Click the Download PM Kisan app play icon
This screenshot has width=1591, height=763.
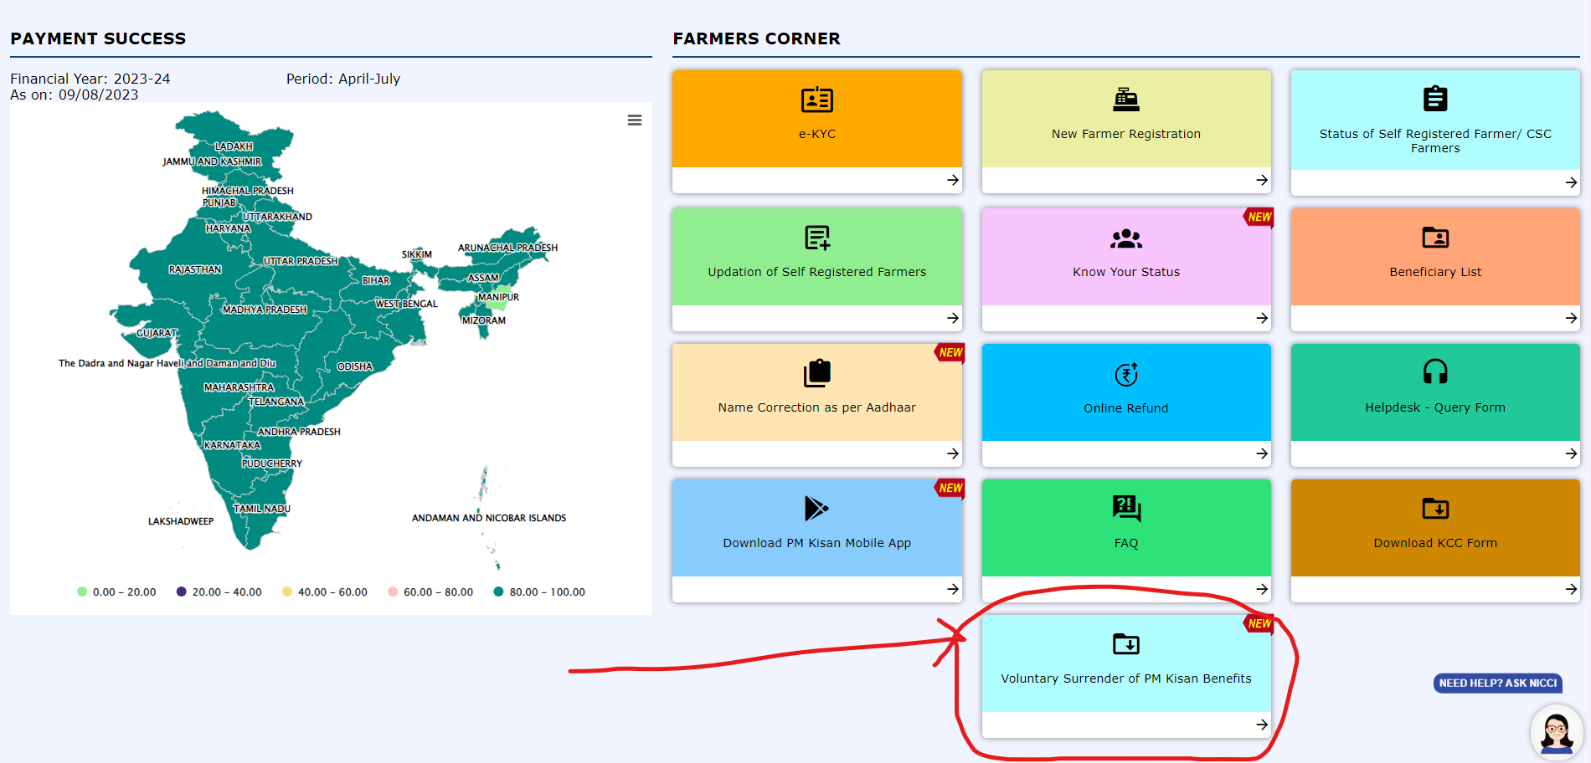click(816, 508)
